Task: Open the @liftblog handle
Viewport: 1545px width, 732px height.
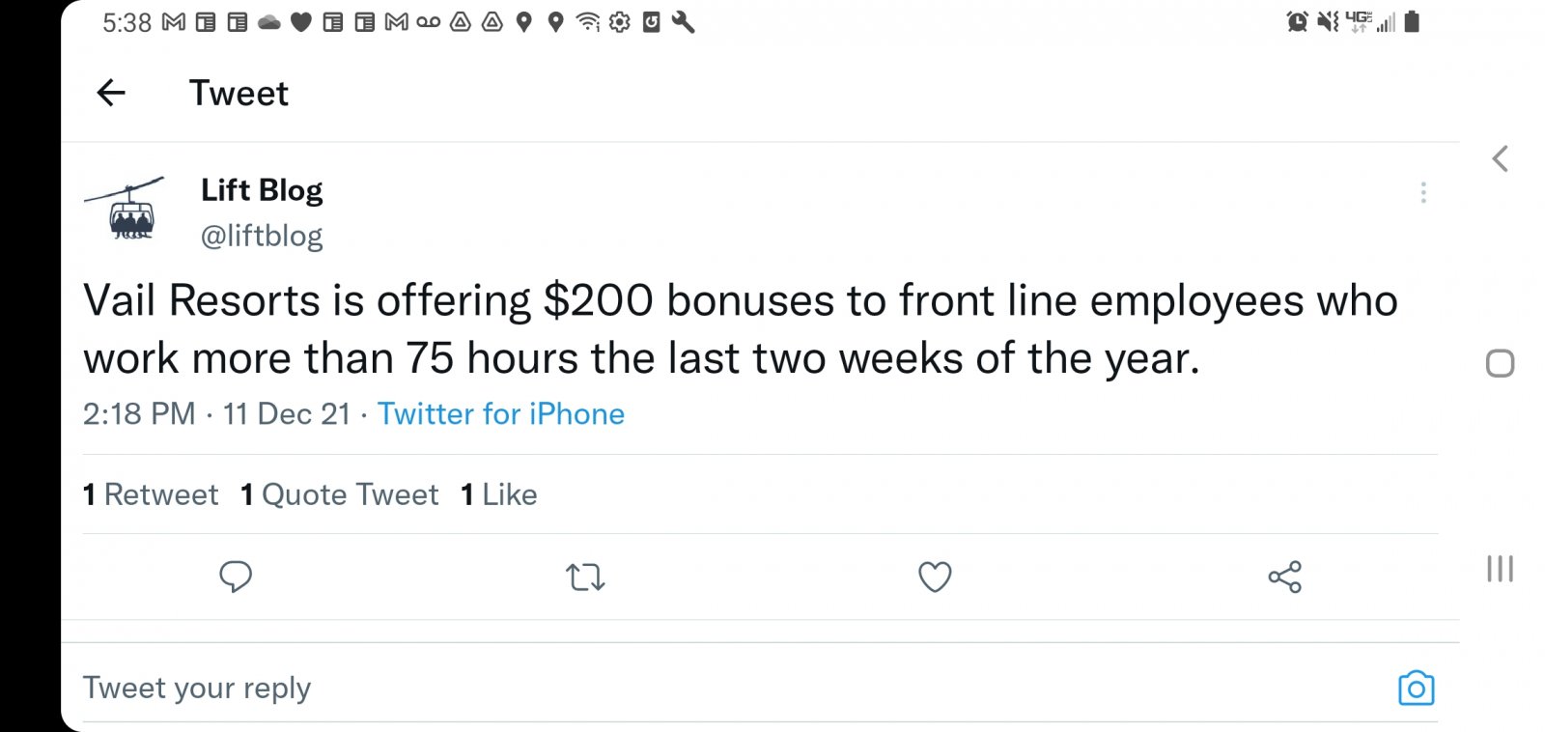Action: tap(262, 236)
